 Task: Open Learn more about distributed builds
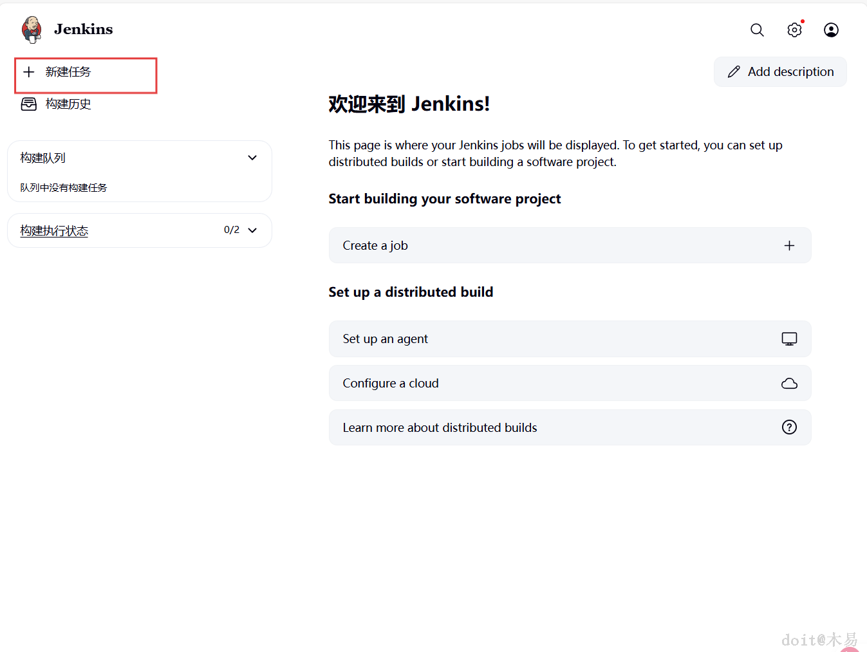(440, 428)
